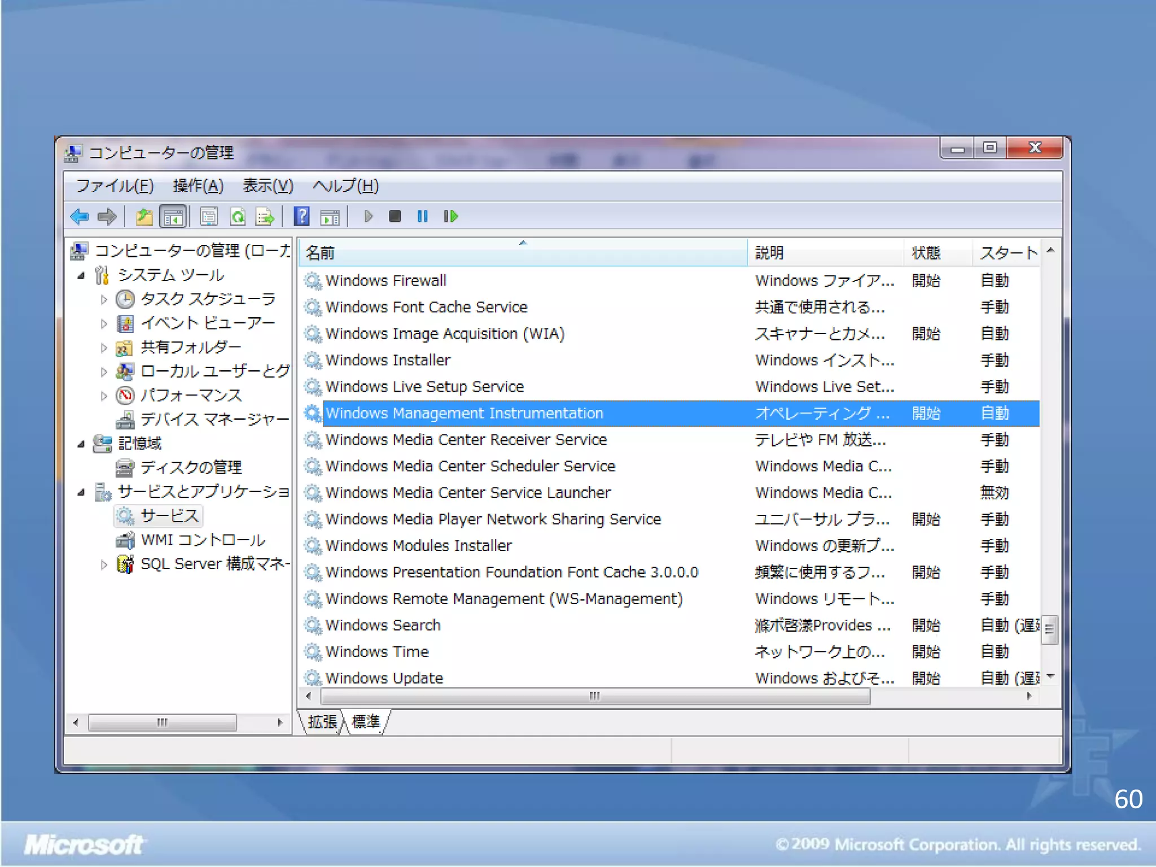Click the Up one level folder icon
1156x867 pixels.
pos(144,216)
